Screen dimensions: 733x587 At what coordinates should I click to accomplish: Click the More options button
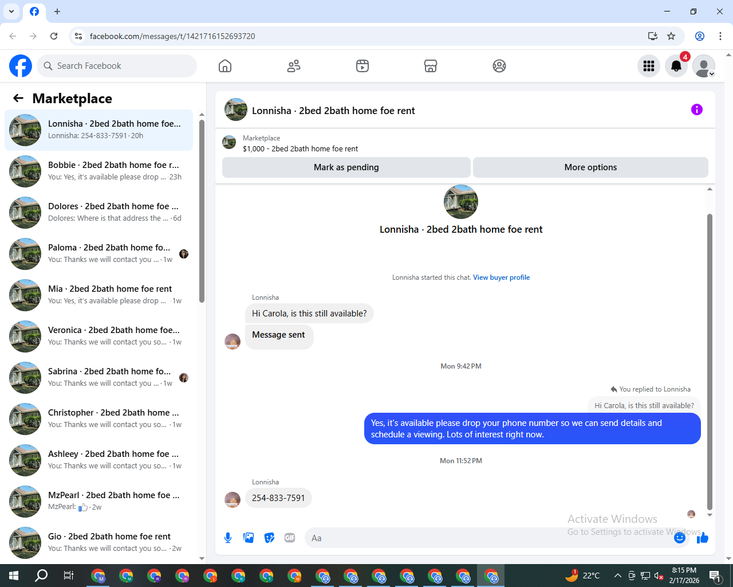[590, 167]
